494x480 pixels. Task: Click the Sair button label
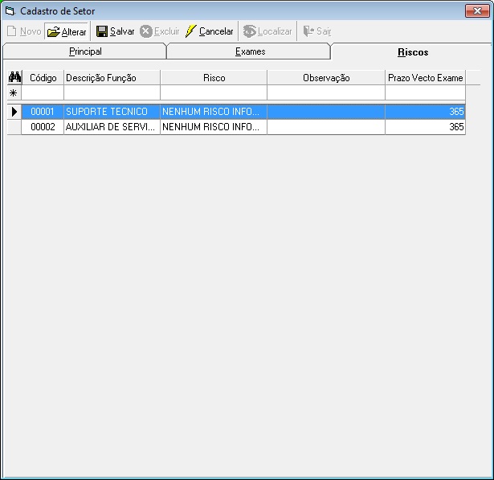pyautogui.click(x=324, y=31)
